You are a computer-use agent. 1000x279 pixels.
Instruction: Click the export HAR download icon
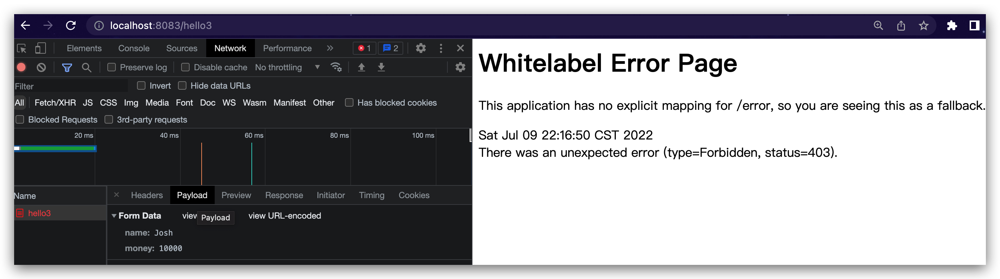(381, 67)
